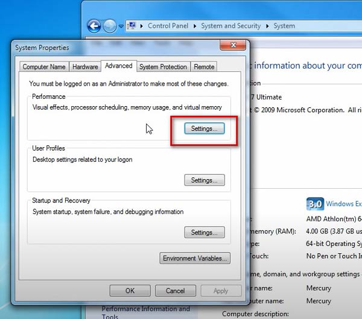
Task: Click the computer icon in address bar
Action: coord(132,26)
